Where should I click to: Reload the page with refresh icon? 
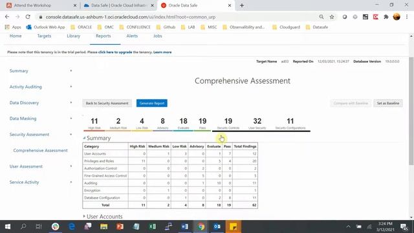(x=28, y=17)
